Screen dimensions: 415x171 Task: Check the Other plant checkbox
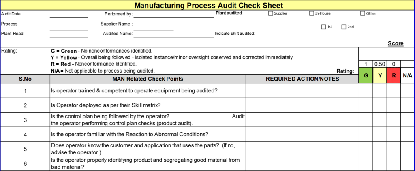362,13
